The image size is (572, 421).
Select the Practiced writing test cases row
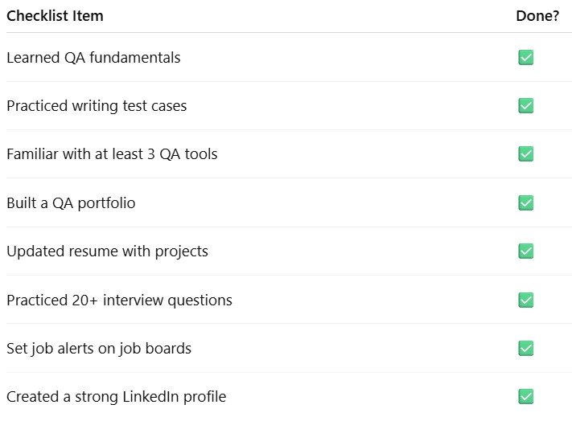pos(289,105)
